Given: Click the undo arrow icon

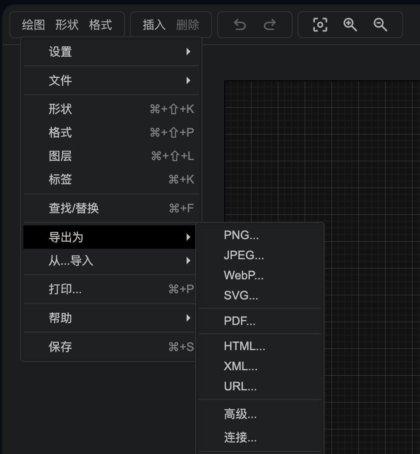Looking at the screenshot, I should tap(239, 25).
